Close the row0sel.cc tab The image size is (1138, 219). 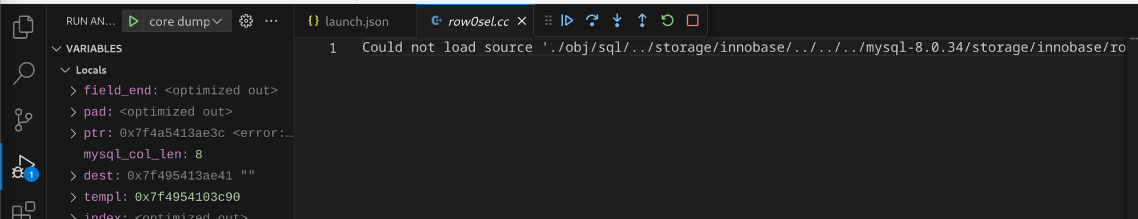[522, 21]
